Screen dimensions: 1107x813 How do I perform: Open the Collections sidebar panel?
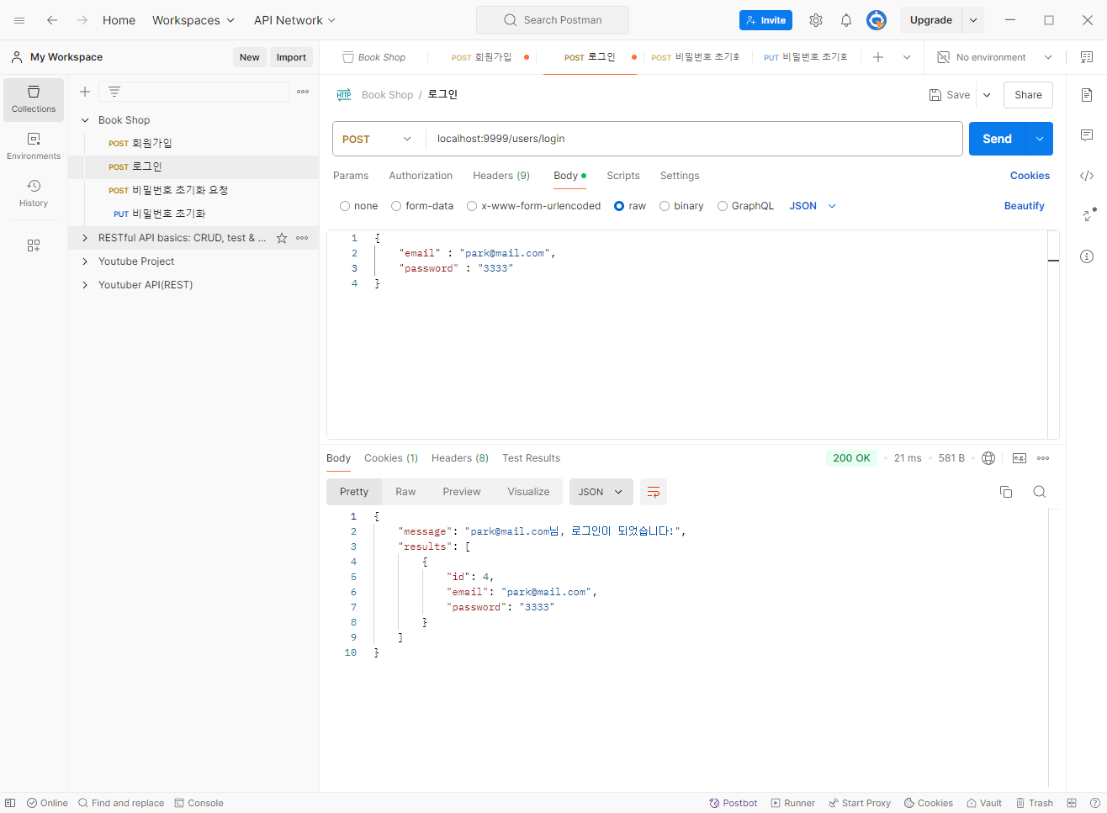[x=34, y=99]
